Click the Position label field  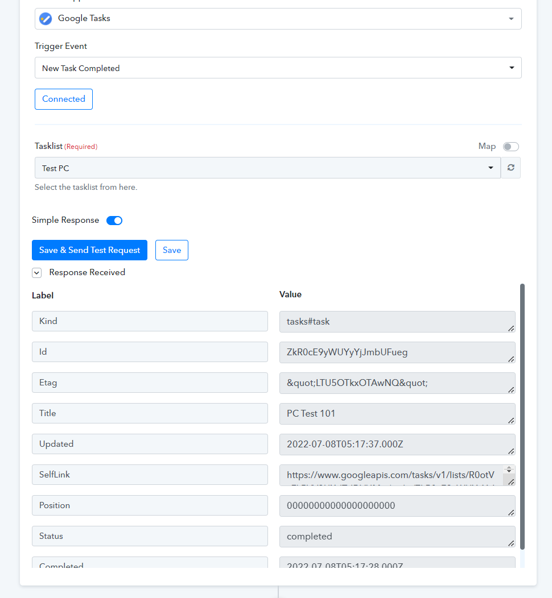pyautogui.click(x=150, y=505)
